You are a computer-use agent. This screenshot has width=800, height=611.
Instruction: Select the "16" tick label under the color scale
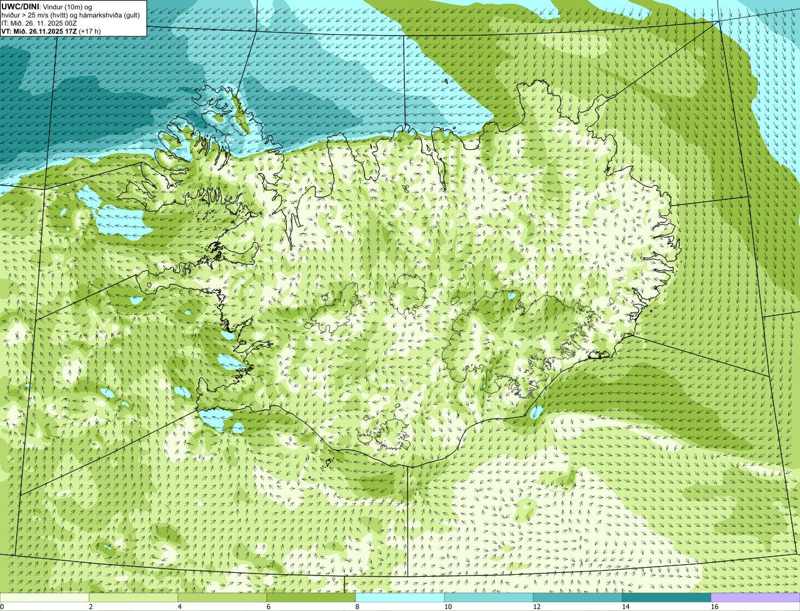click(x=714, y=607)
